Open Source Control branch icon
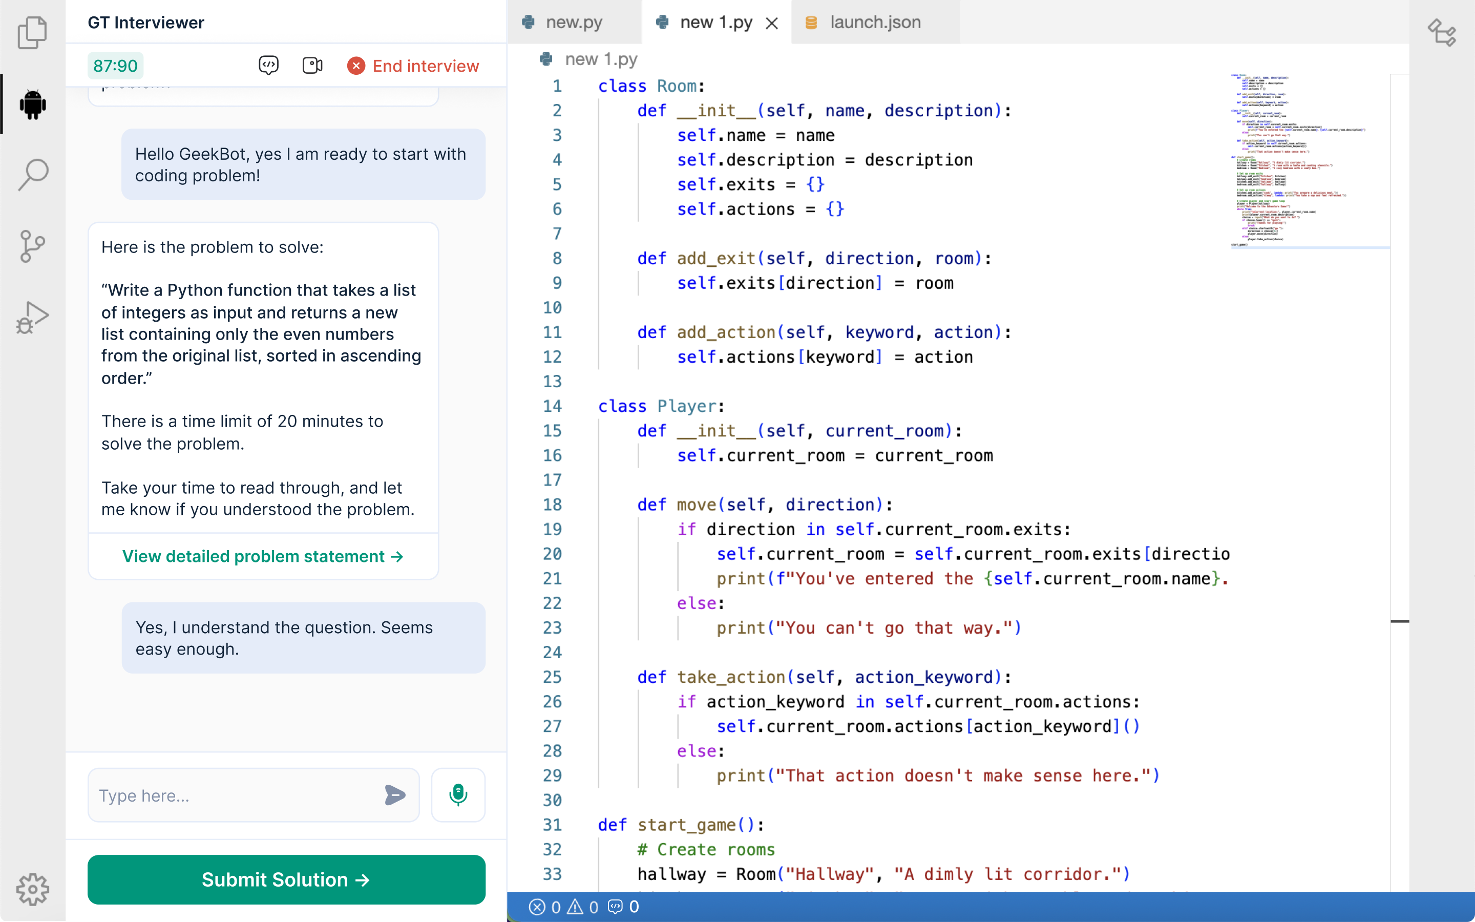 tap(32, 246)
